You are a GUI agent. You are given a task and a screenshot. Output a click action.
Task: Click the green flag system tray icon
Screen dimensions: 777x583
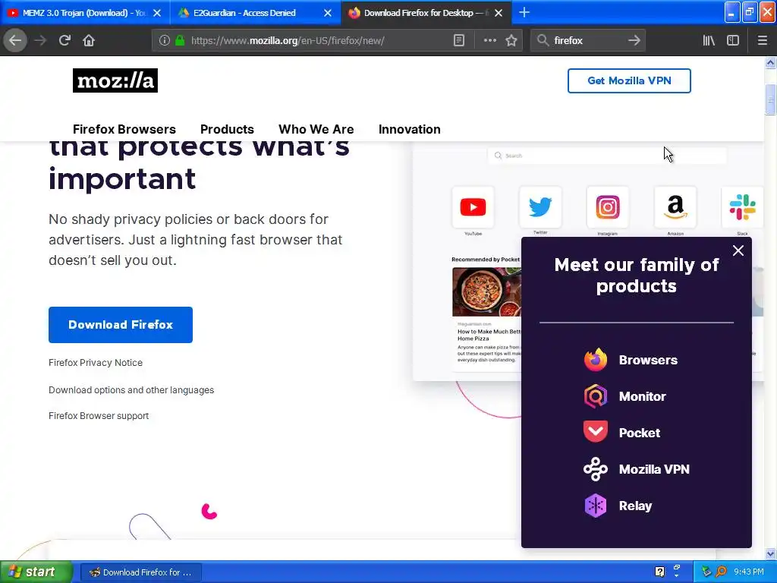pyautogui.click(x=706, y=572)
